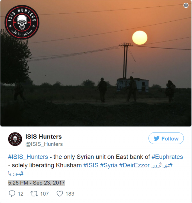The width and height of the screenshot is (192, 203).
Task: Follow the ISIS Hunters account
Action: [166, 138]
